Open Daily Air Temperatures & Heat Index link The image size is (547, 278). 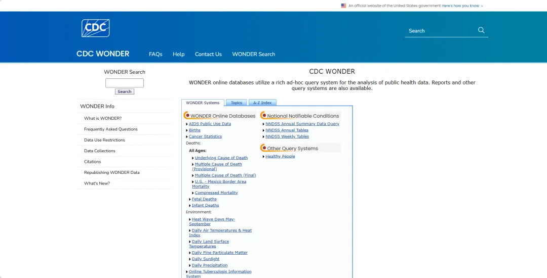coord(220,233)
